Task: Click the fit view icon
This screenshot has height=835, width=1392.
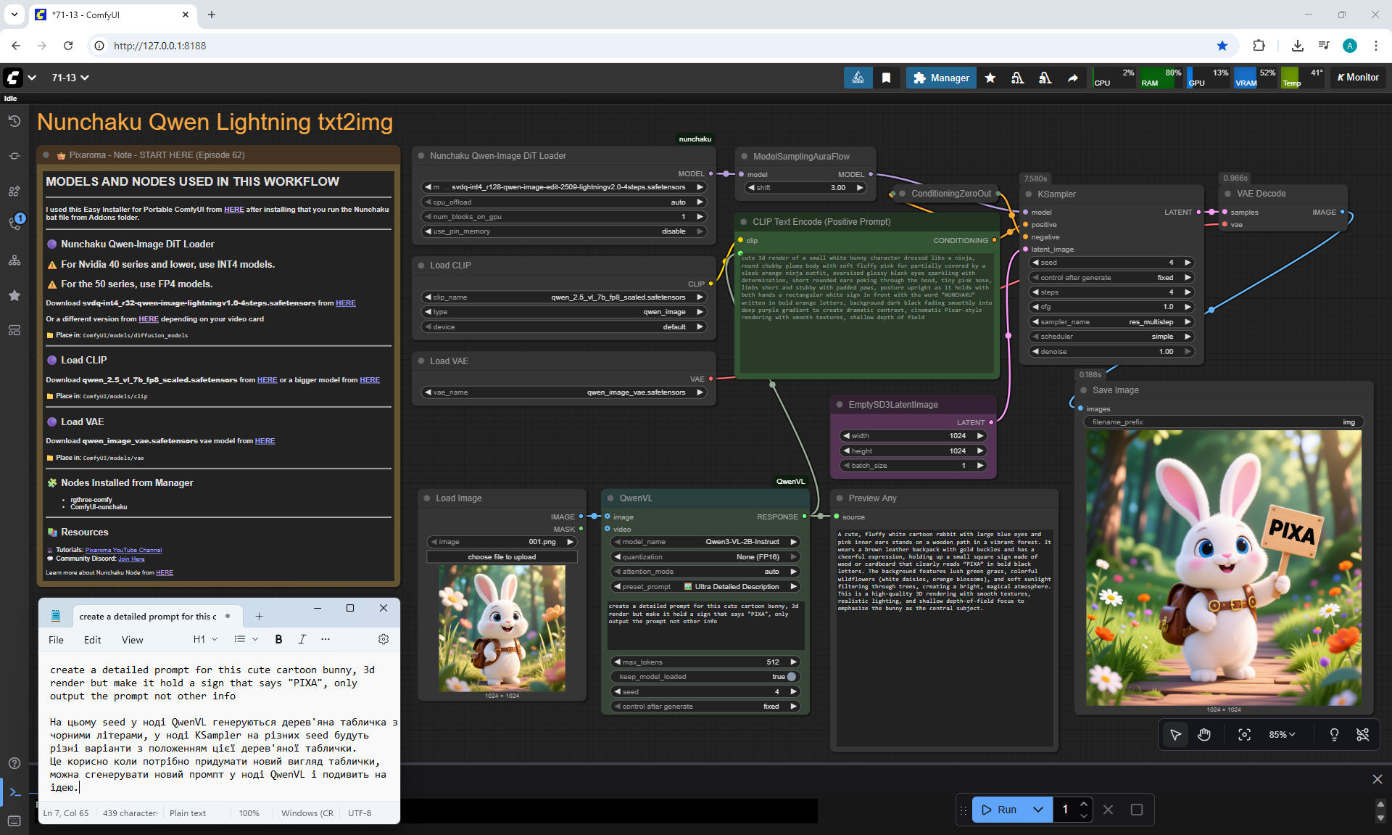Action: [x=1244, y=735]
